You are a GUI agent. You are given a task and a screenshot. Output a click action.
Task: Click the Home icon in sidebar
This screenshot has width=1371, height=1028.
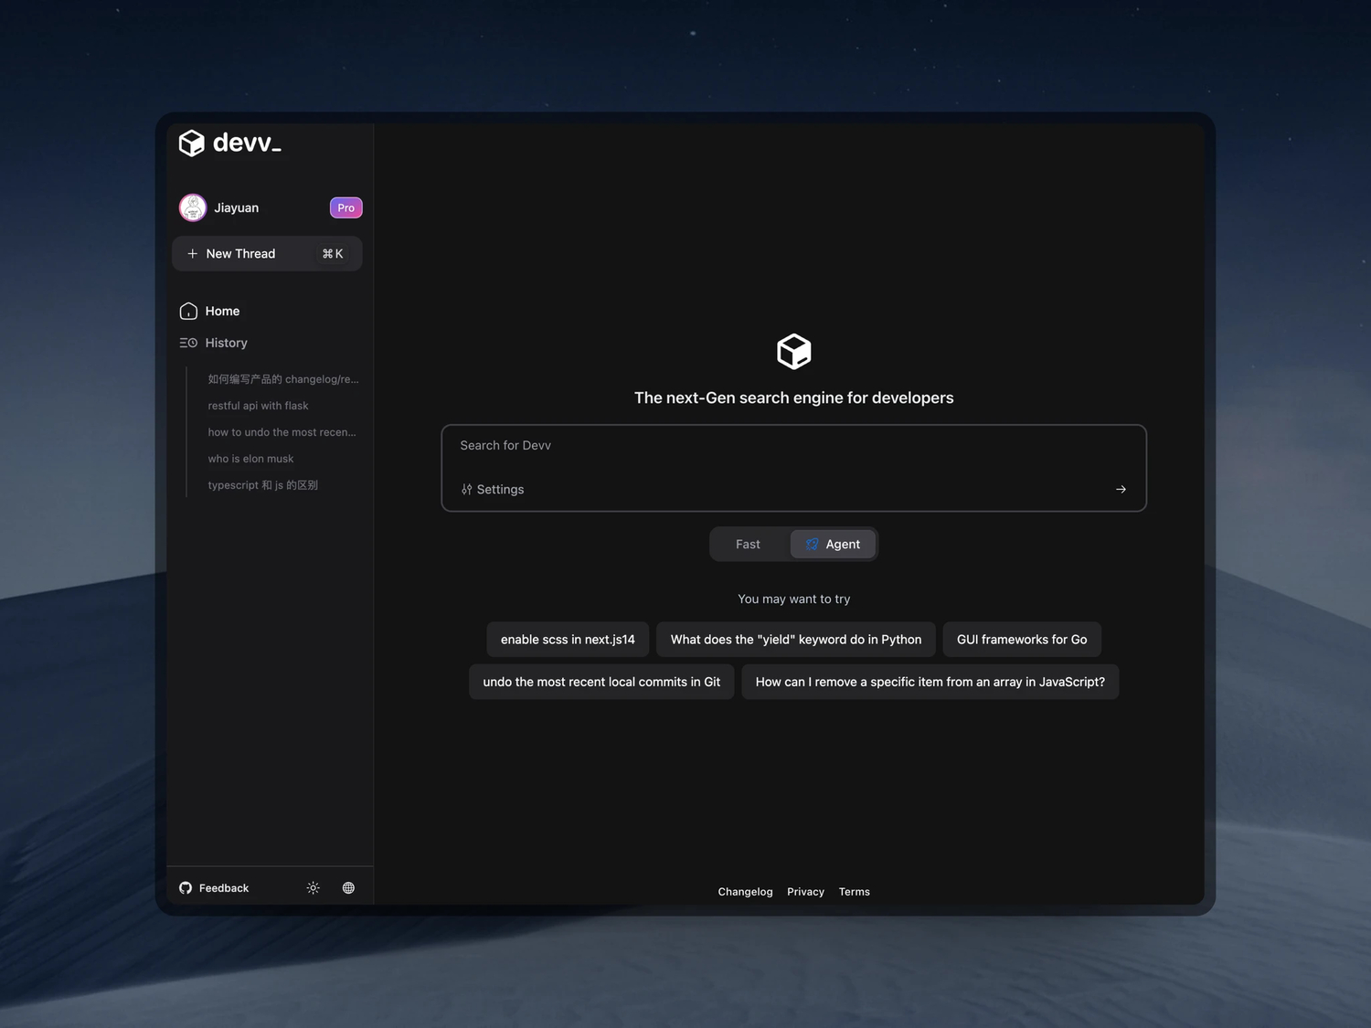pos(187,311)
